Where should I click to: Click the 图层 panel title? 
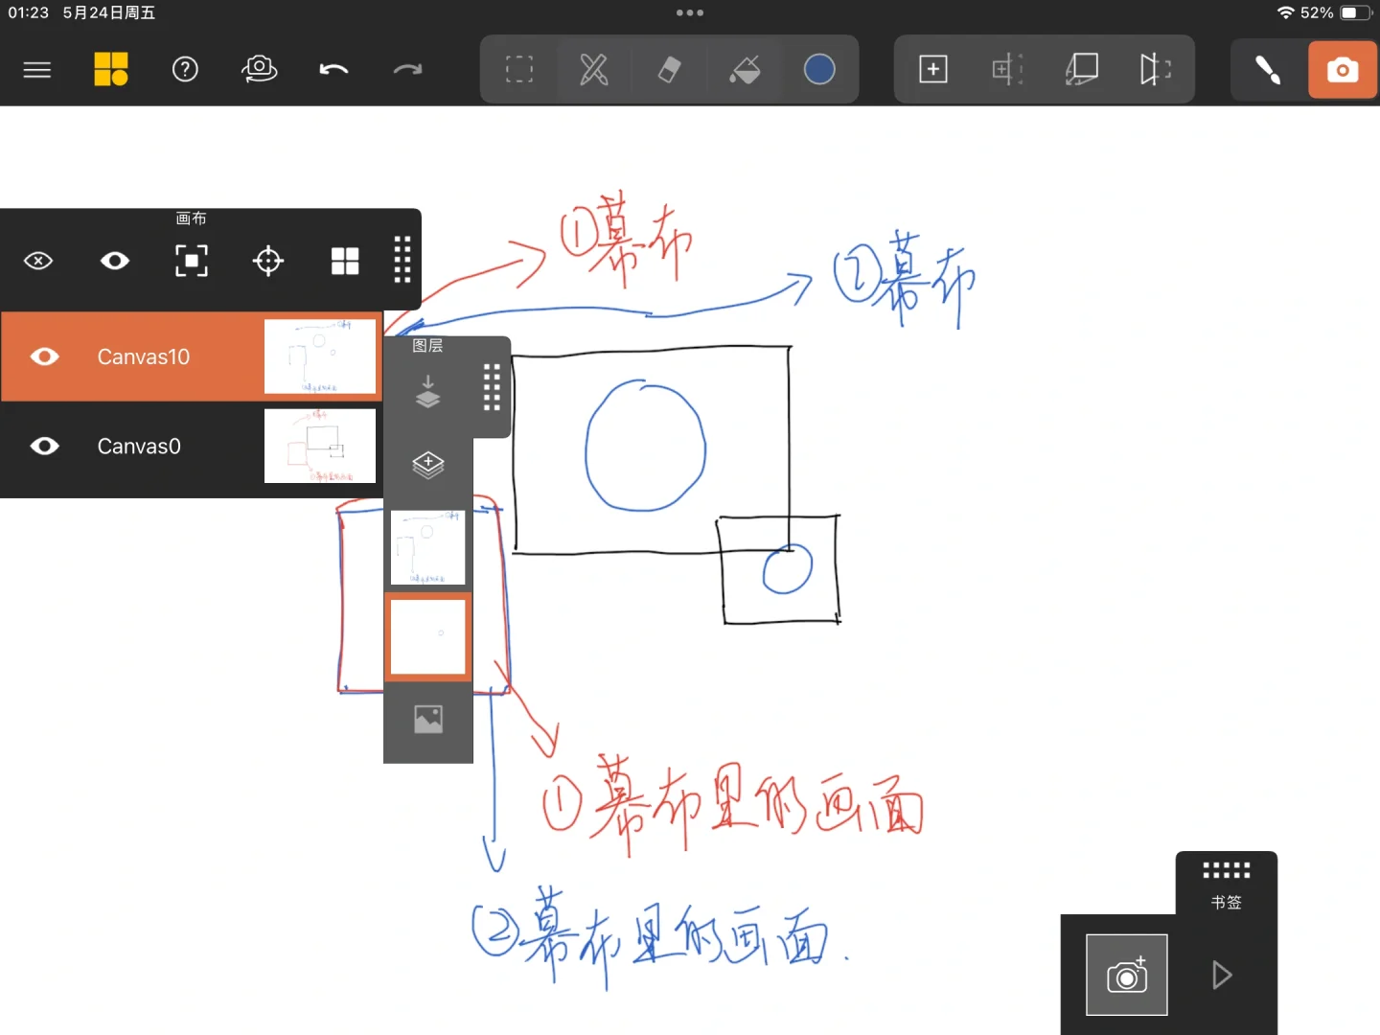coord(427,346)
